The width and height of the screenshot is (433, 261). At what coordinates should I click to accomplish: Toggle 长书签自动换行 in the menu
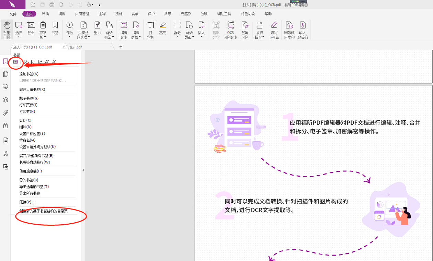pyautogui.click(x=35, y=162)
